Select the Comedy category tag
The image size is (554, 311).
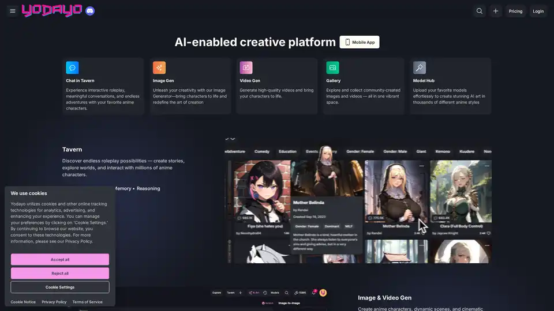(x=262, y=151)
